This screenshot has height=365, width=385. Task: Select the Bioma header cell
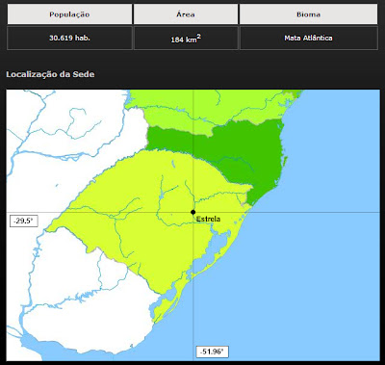[x=308, y=14]
